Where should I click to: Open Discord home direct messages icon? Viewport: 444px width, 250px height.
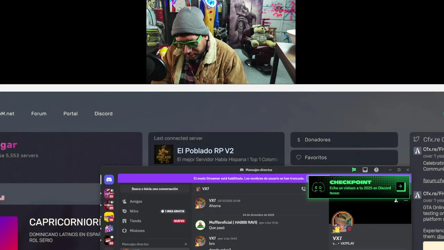point(109,180)
